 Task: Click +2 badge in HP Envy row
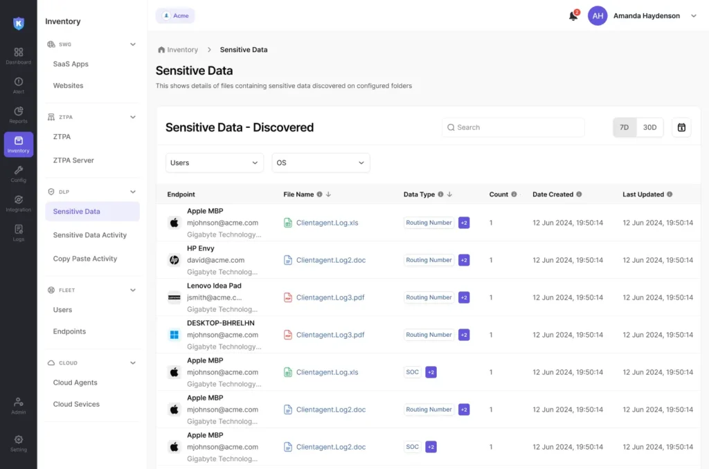click(x=463, y=260)
